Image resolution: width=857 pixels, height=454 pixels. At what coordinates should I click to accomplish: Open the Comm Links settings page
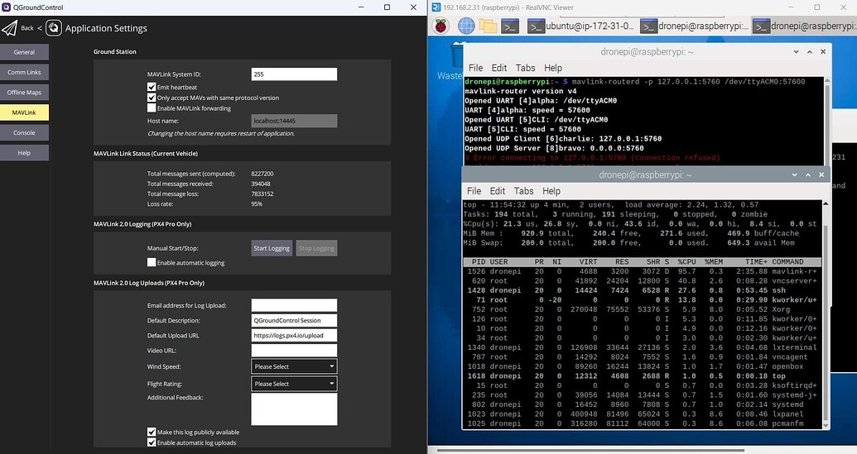[24, 72]
